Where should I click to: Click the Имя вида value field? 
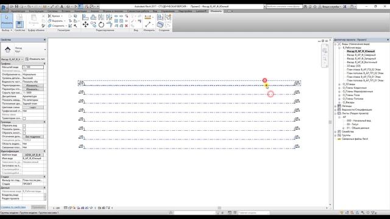pos(33,158)
